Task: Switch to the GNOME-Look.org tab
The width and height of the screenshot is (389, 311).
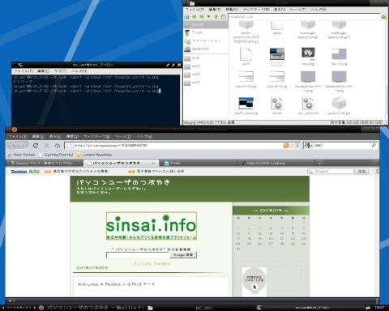Action: pyautogui.click(x=276, y=163)
